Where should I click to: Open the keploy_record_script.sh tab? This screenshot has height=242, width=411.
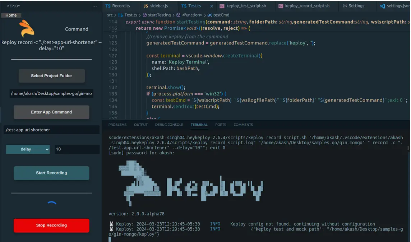307,6
